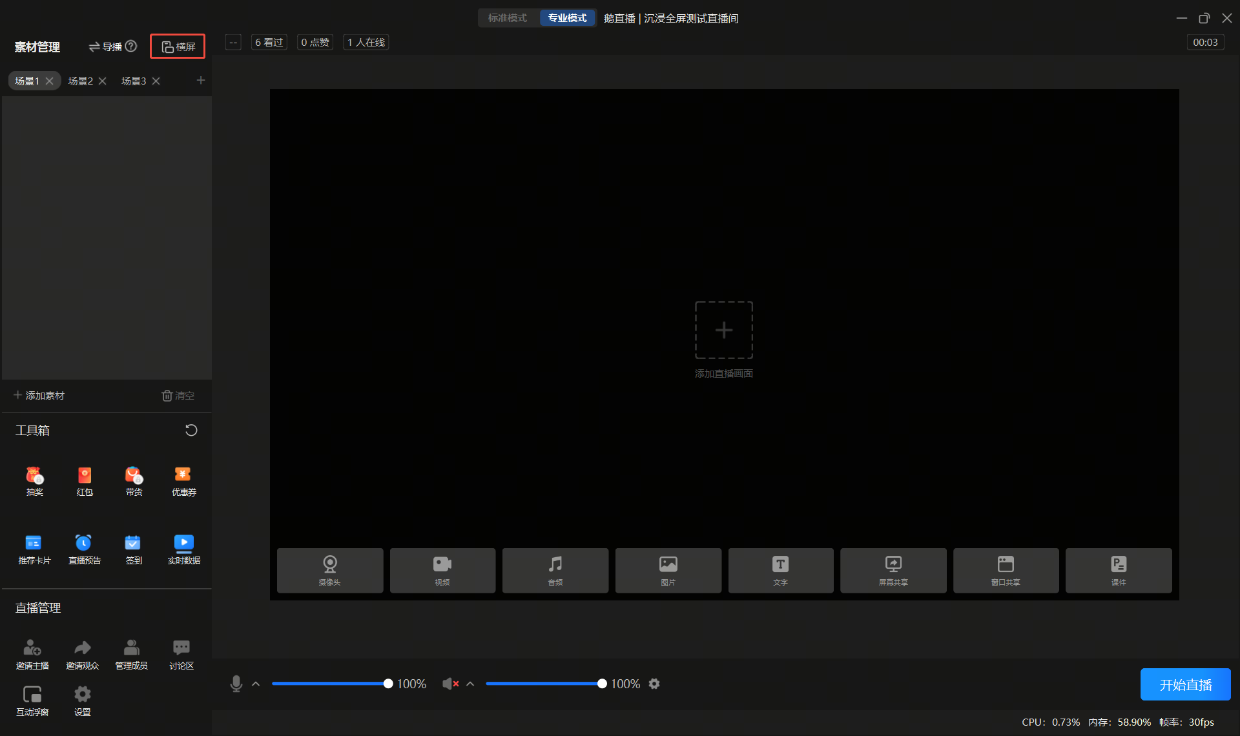
Task: Open the 互动浮窗 floating window option
Action: [x=32, y=701]
